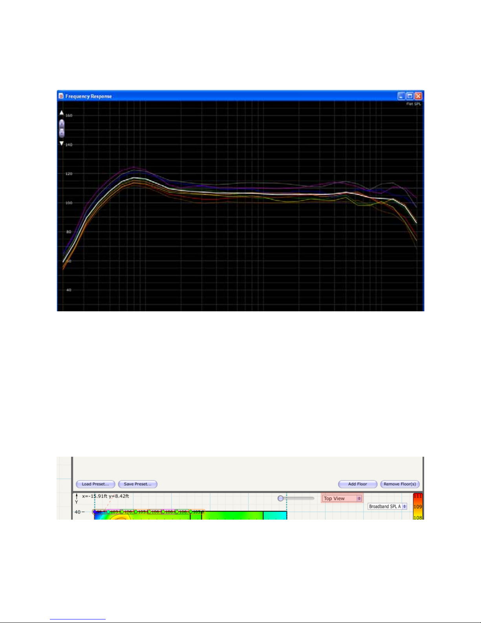Add a new floor with Add Floor

pyautogui.click(x=358, y=484)
